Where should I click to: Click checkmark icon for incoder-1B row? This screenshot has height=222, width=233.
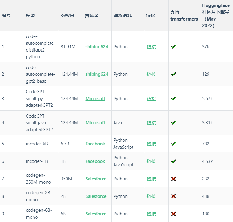click(x=173, y=161)
